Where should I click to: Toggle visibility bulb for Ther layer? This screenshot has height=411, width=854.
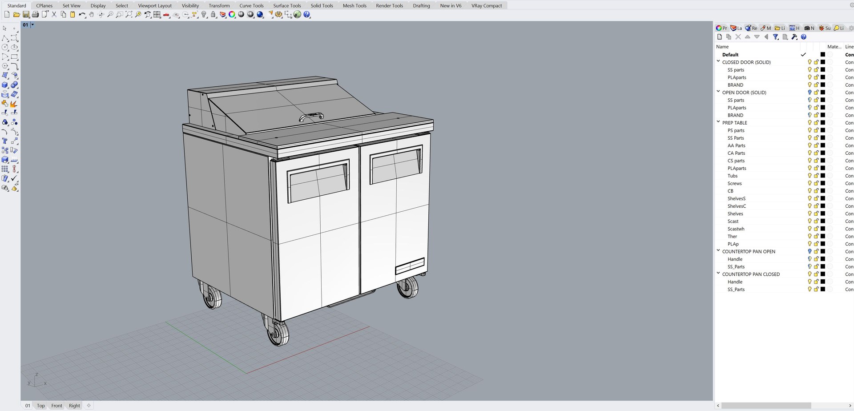pyautogui.click(x=810, y=236)
